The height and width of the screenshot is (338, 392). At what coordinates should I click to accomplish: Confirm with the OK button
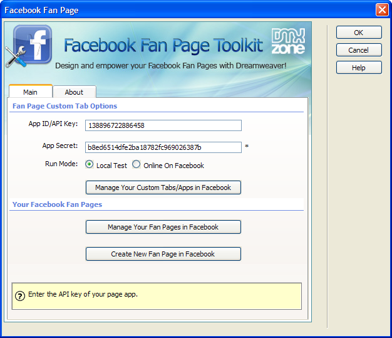(x=359, y=33)
